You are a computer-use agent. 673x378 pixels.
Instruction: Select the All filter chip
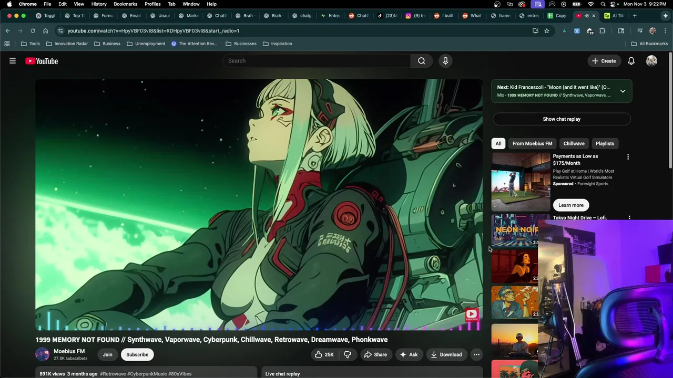pos(498,143)
